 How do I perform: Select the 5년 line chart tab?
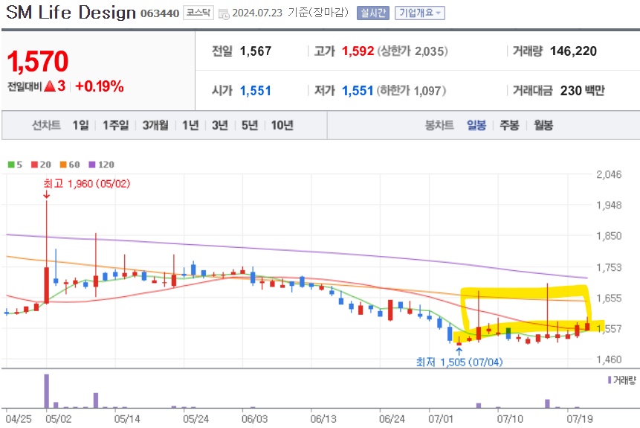coord(250,125)
